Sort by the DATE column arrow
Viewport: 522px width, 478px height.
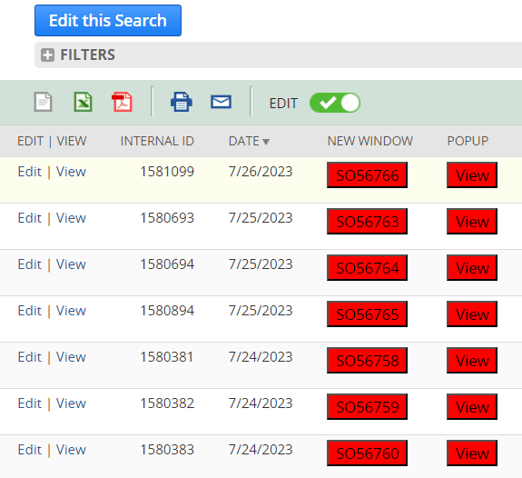pyautogui.click(x=266, y=142)
